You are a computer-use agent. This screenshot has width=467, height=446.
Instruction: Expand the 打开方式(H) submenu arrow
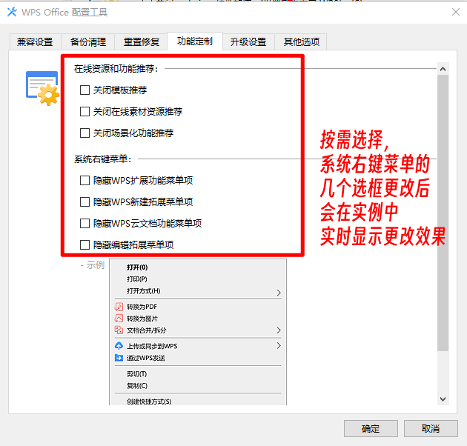click(x=279, y=292)
